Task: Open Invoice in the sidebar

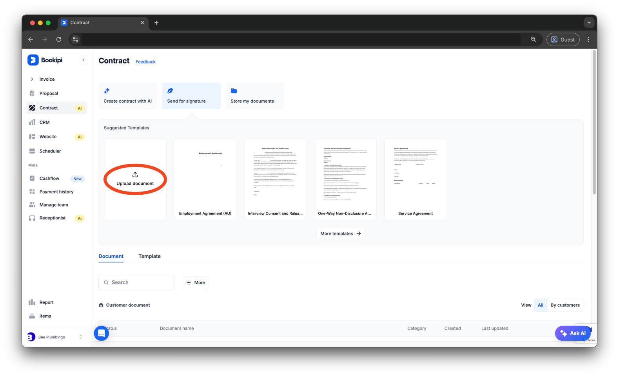Action: 47,79
